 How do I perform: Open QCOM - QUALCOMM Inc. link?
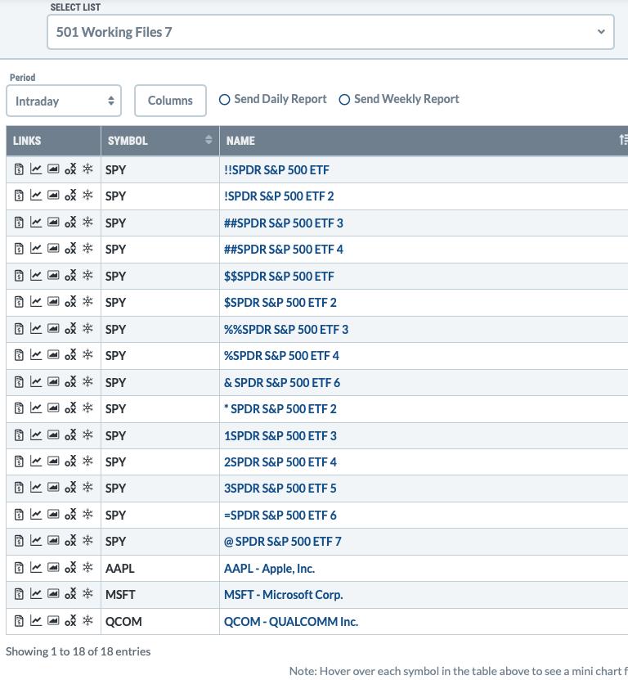point(291,621)
